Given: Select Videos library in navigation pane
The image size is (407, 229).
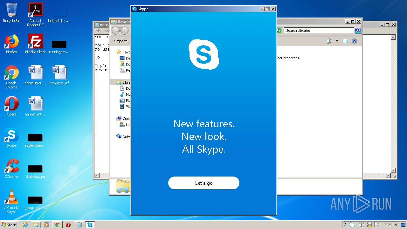Looking at the screenshot, I should (125, 107).
